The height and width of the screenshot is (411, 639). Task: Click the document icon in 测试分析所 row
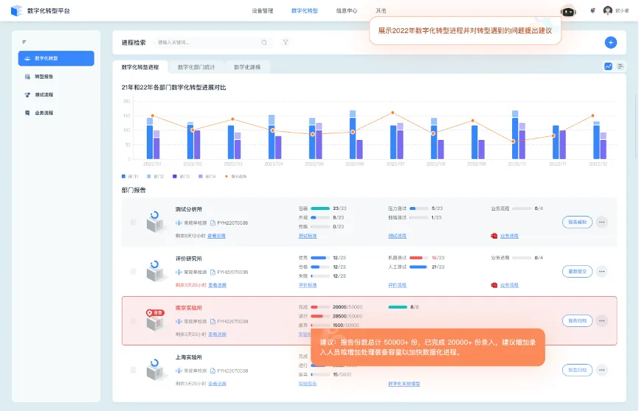[x=213, y=222]
